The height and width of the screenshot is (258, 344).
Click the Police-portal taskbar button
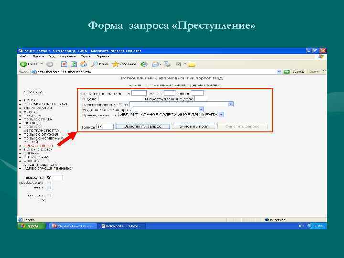121,226
